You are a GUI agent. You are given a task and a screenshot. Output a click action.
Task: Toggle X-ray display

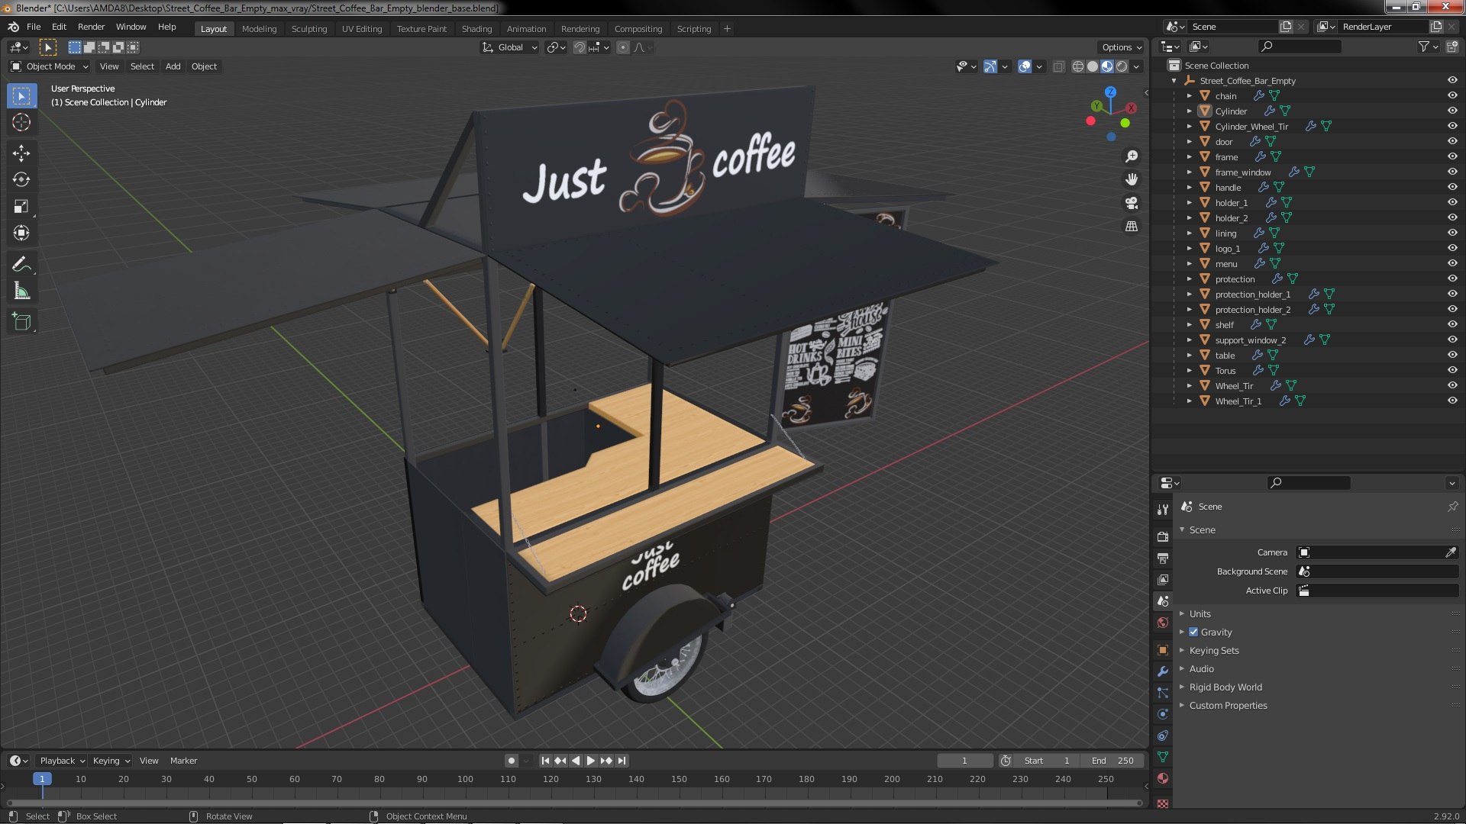pyautogui.click(x=1058, y=66)
